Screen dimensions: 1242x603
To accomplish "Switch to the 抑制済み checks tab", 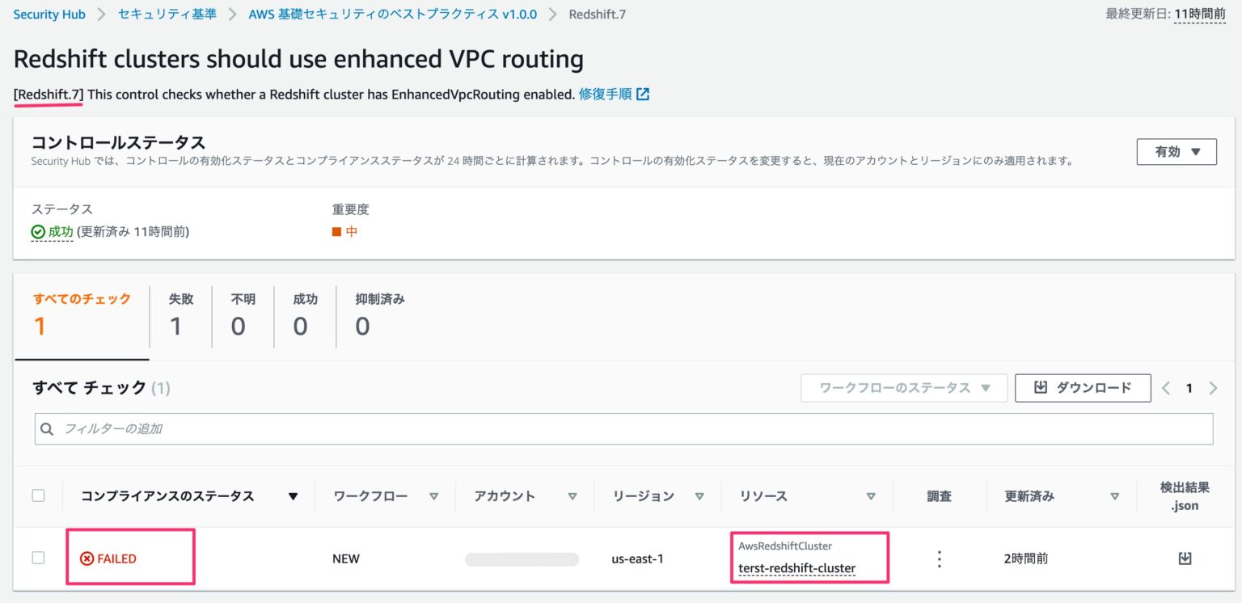I will click(x=380, y=316).
